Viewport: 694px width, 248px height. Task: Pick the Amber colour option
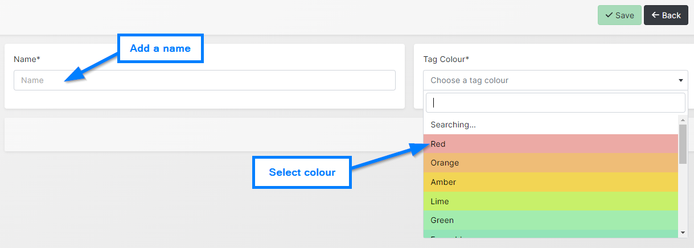click(551, 182)
